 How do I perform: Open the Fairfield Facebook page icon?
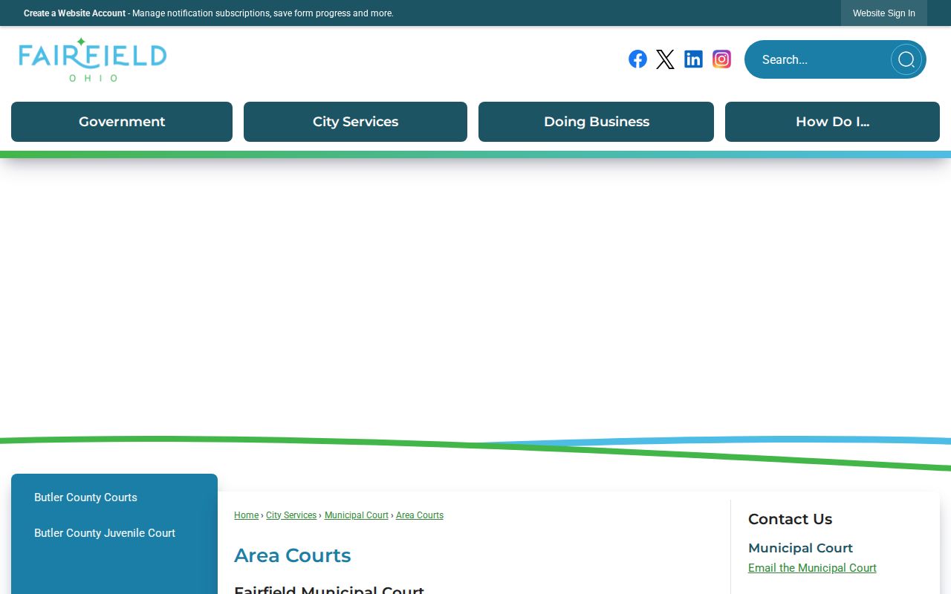click(x=637, y=59)
